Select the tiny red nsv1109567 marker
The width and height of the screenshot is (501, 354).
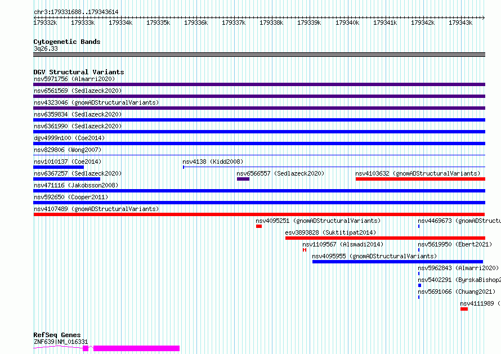305,250
